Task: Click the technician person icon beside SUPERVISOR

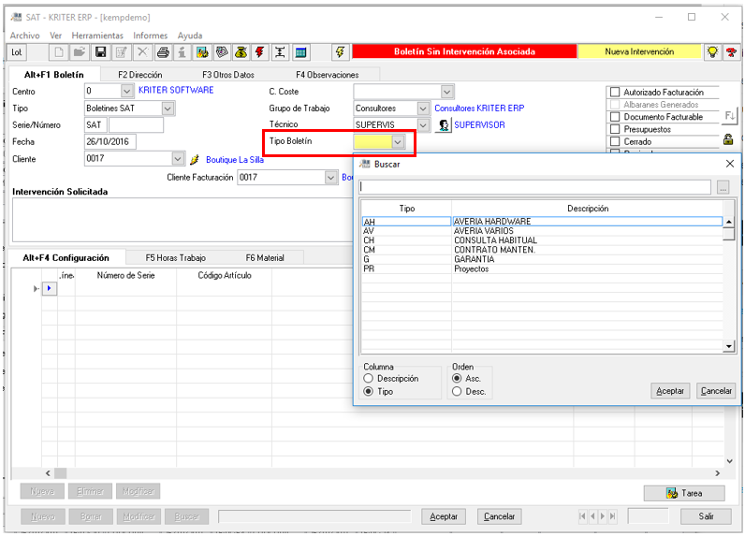Action: [x=443, y=124]
